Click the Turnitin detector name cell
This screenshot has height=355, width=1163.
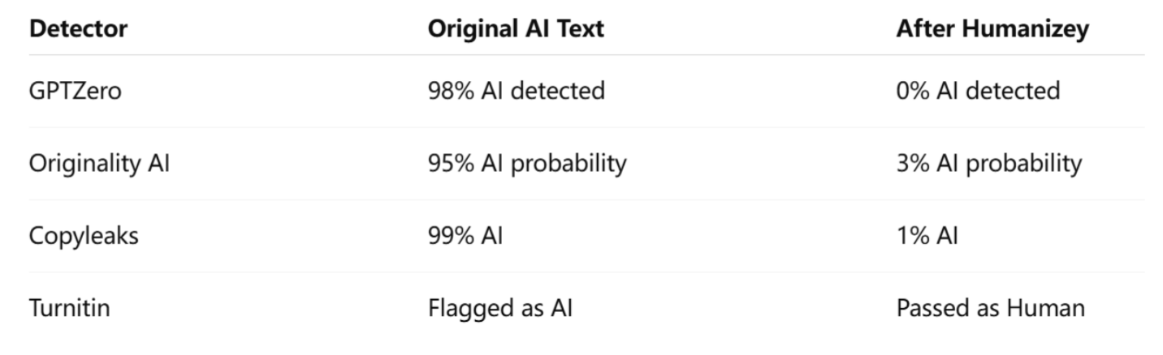[x=69, y=308]
